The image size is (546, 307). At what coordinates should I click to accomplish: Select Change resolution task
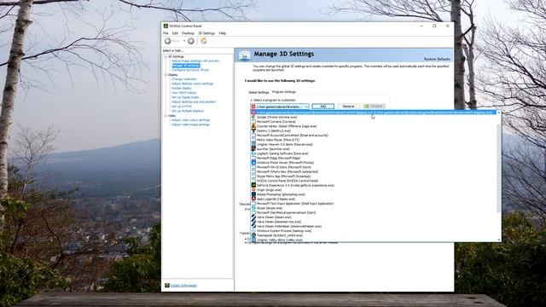click(184, 79)
